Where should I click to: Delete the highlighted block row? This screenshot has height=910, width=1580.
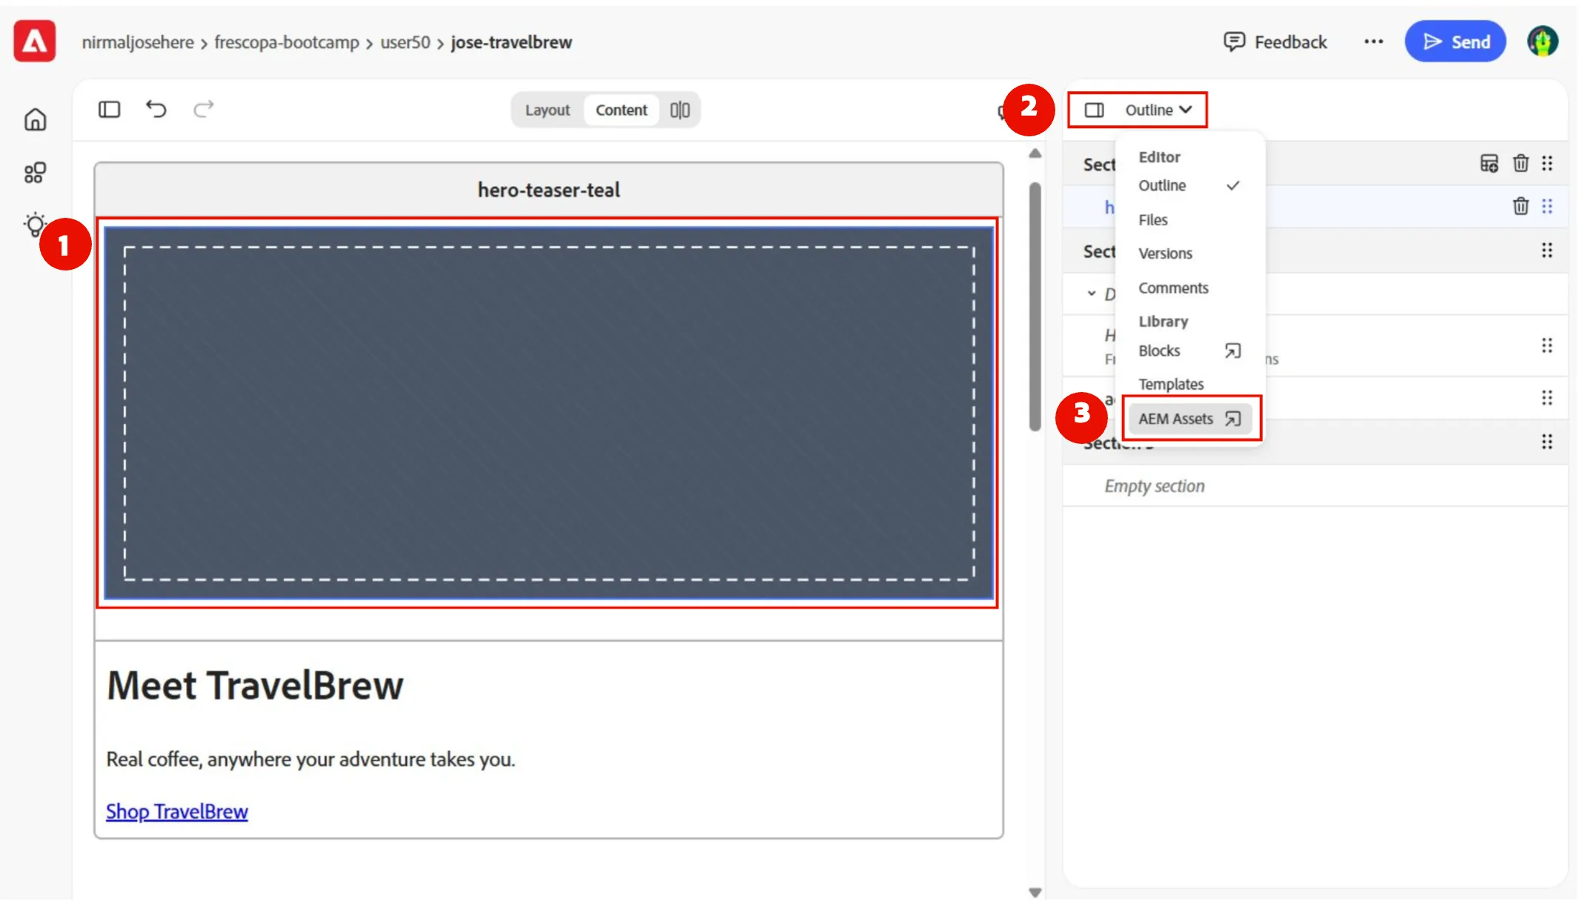point(1521,206)
